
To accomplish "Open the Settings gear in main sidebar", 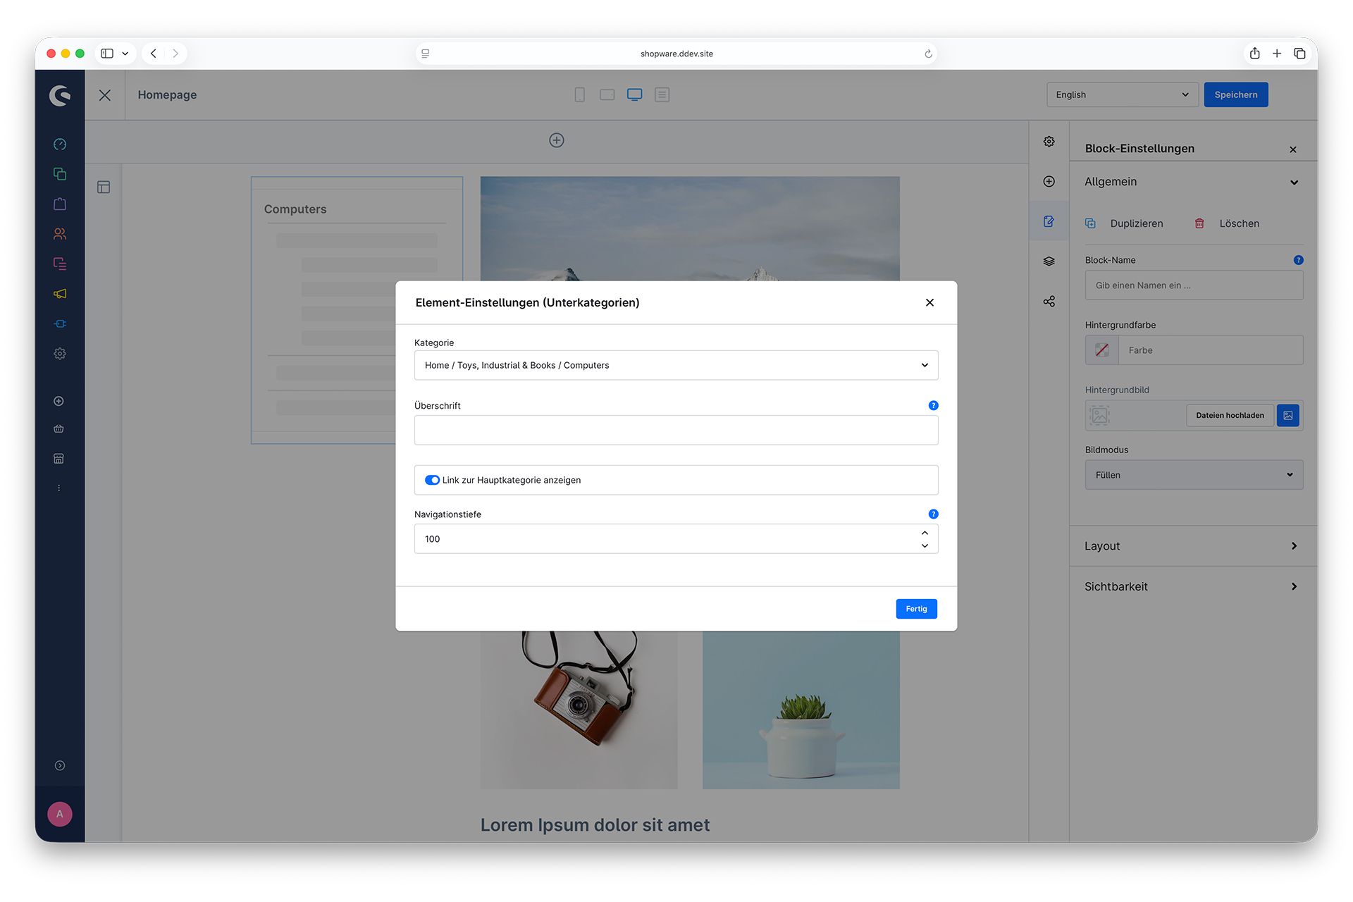I will (60, 354).
